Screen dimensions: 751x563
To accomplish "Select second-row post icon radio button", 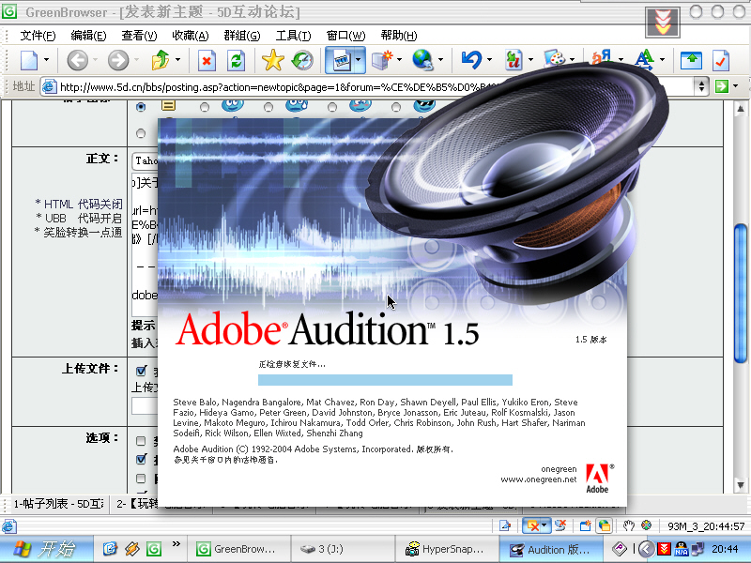I will tap(141, 133).
